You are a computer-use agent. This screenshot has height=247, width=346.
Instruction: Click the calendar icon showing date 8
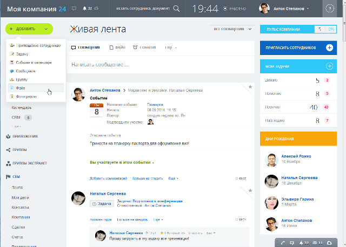click(97, 111)
